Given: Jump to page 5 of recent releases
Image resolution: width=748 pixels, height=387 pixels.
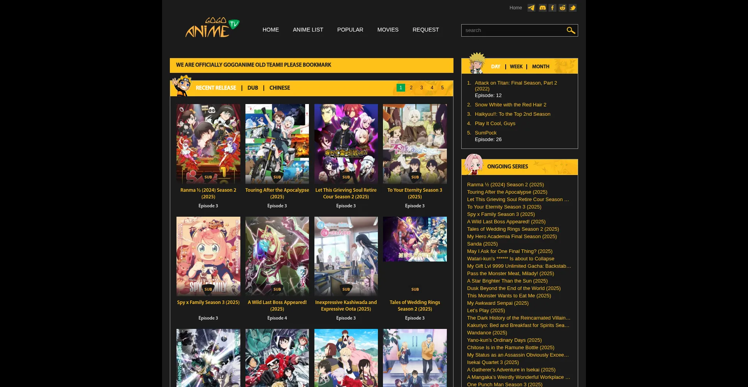Looking at the screenshot, I should pyautogui.click(x=442, y=88).
